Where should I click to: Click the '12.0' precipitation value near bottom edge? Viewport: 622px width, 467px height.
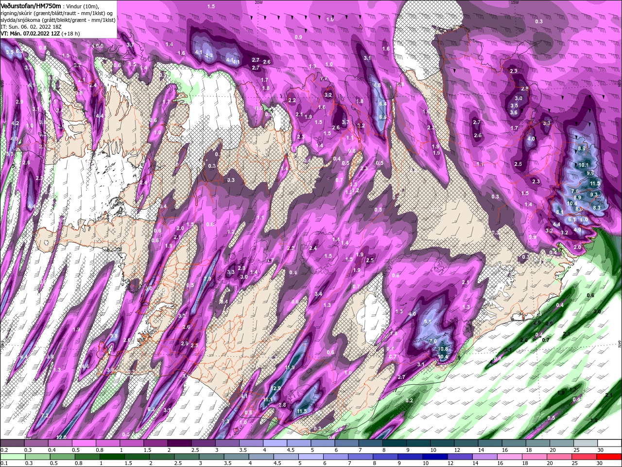[61, 437]
